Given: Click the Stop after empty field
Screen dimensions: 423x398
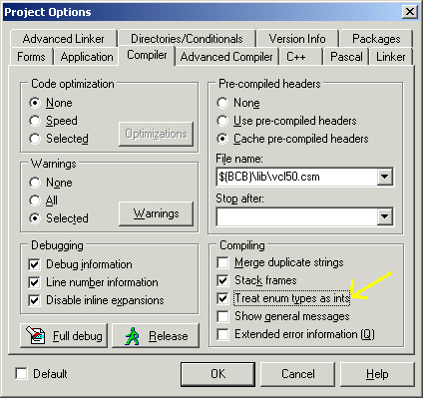Looking at the screenshot, I should click(x=297, y=216).
